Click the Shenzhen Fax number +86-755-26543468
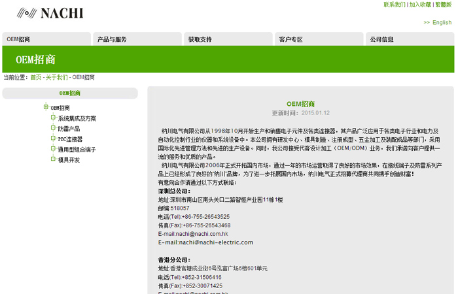 point(207,225)
